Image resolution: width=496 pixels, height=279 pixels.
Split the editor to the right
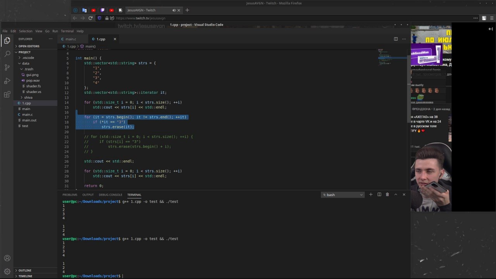click(396, 39)
